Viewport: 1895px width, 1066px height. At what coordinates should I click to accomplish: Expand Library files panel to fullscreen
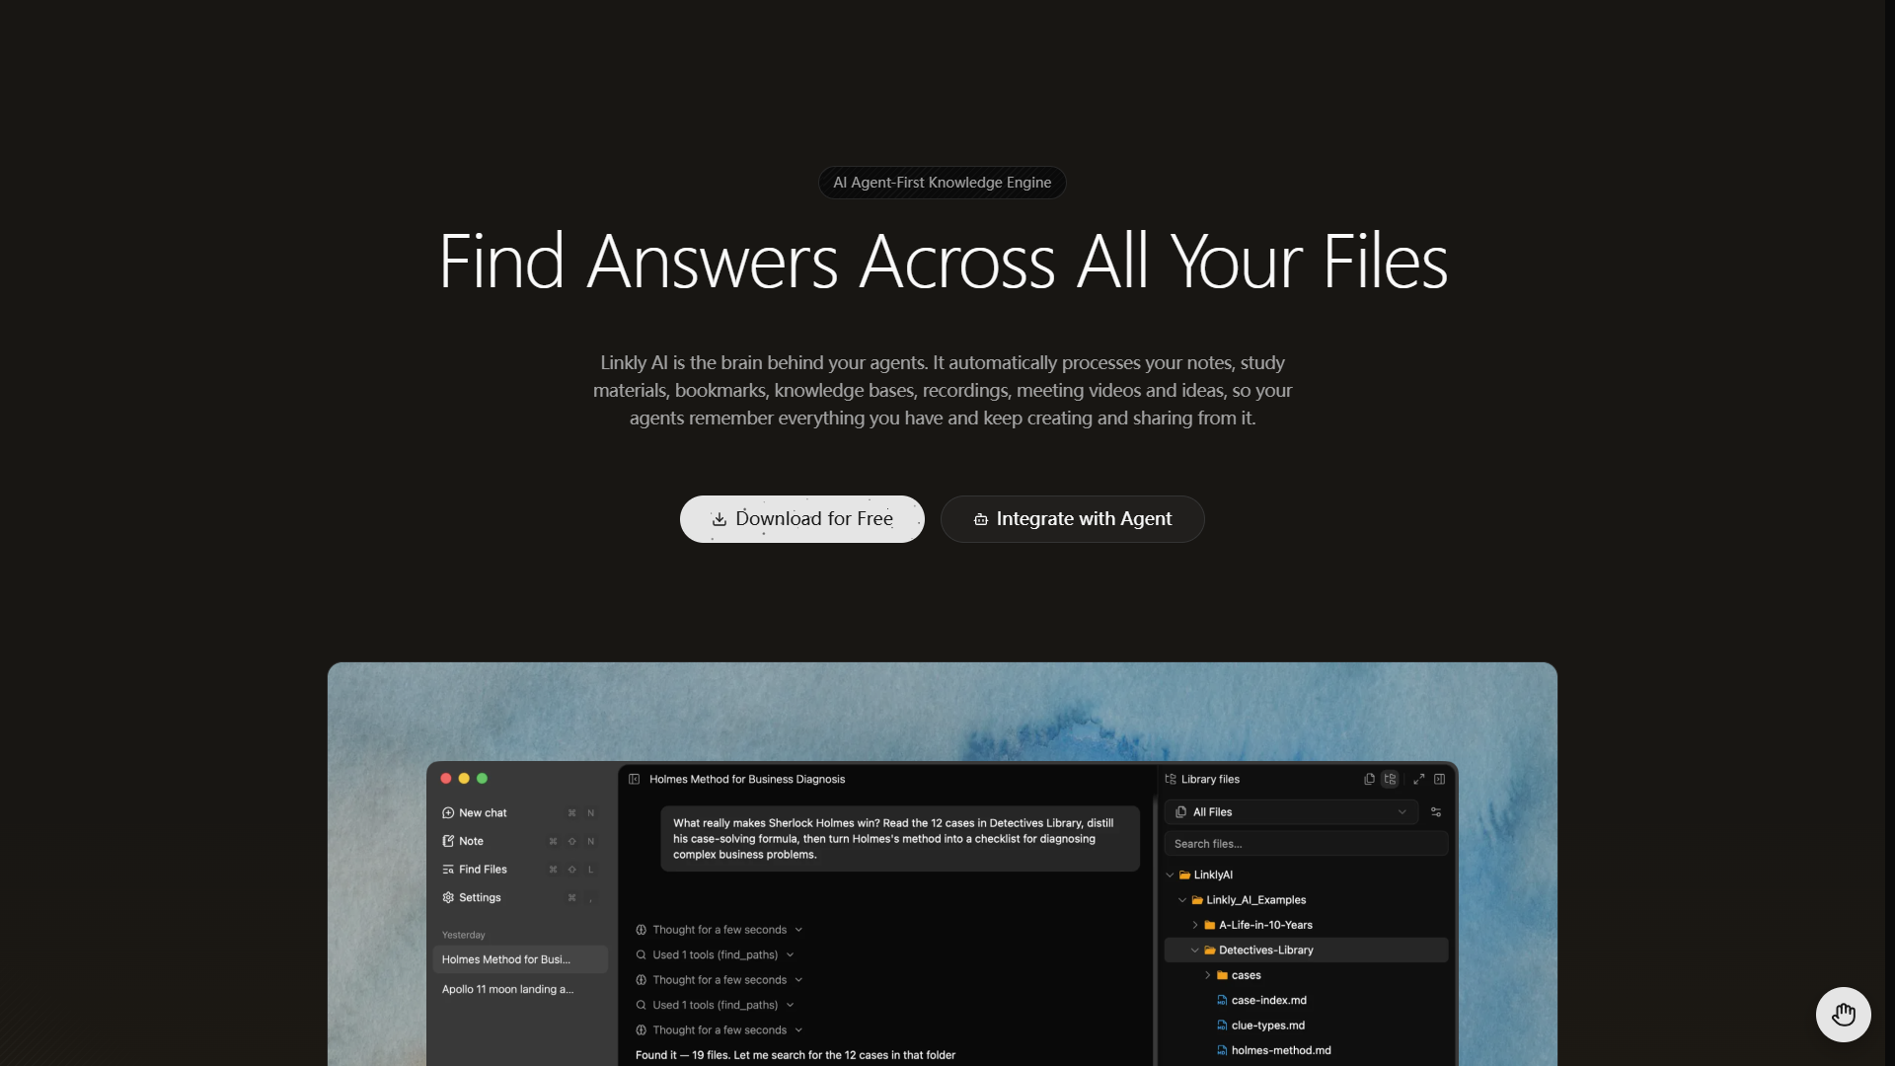coord(1419,780)
